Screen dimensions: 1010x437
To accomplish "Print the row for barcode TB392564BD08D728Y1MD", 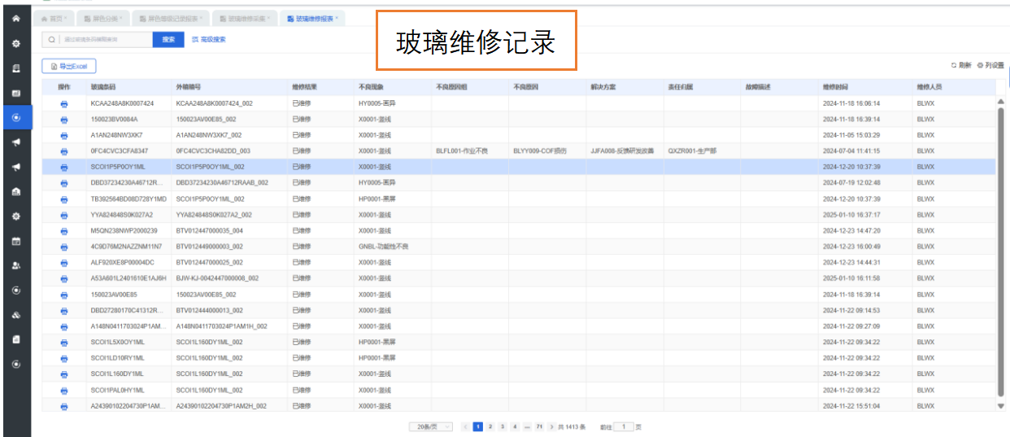I will click(64, 199).
